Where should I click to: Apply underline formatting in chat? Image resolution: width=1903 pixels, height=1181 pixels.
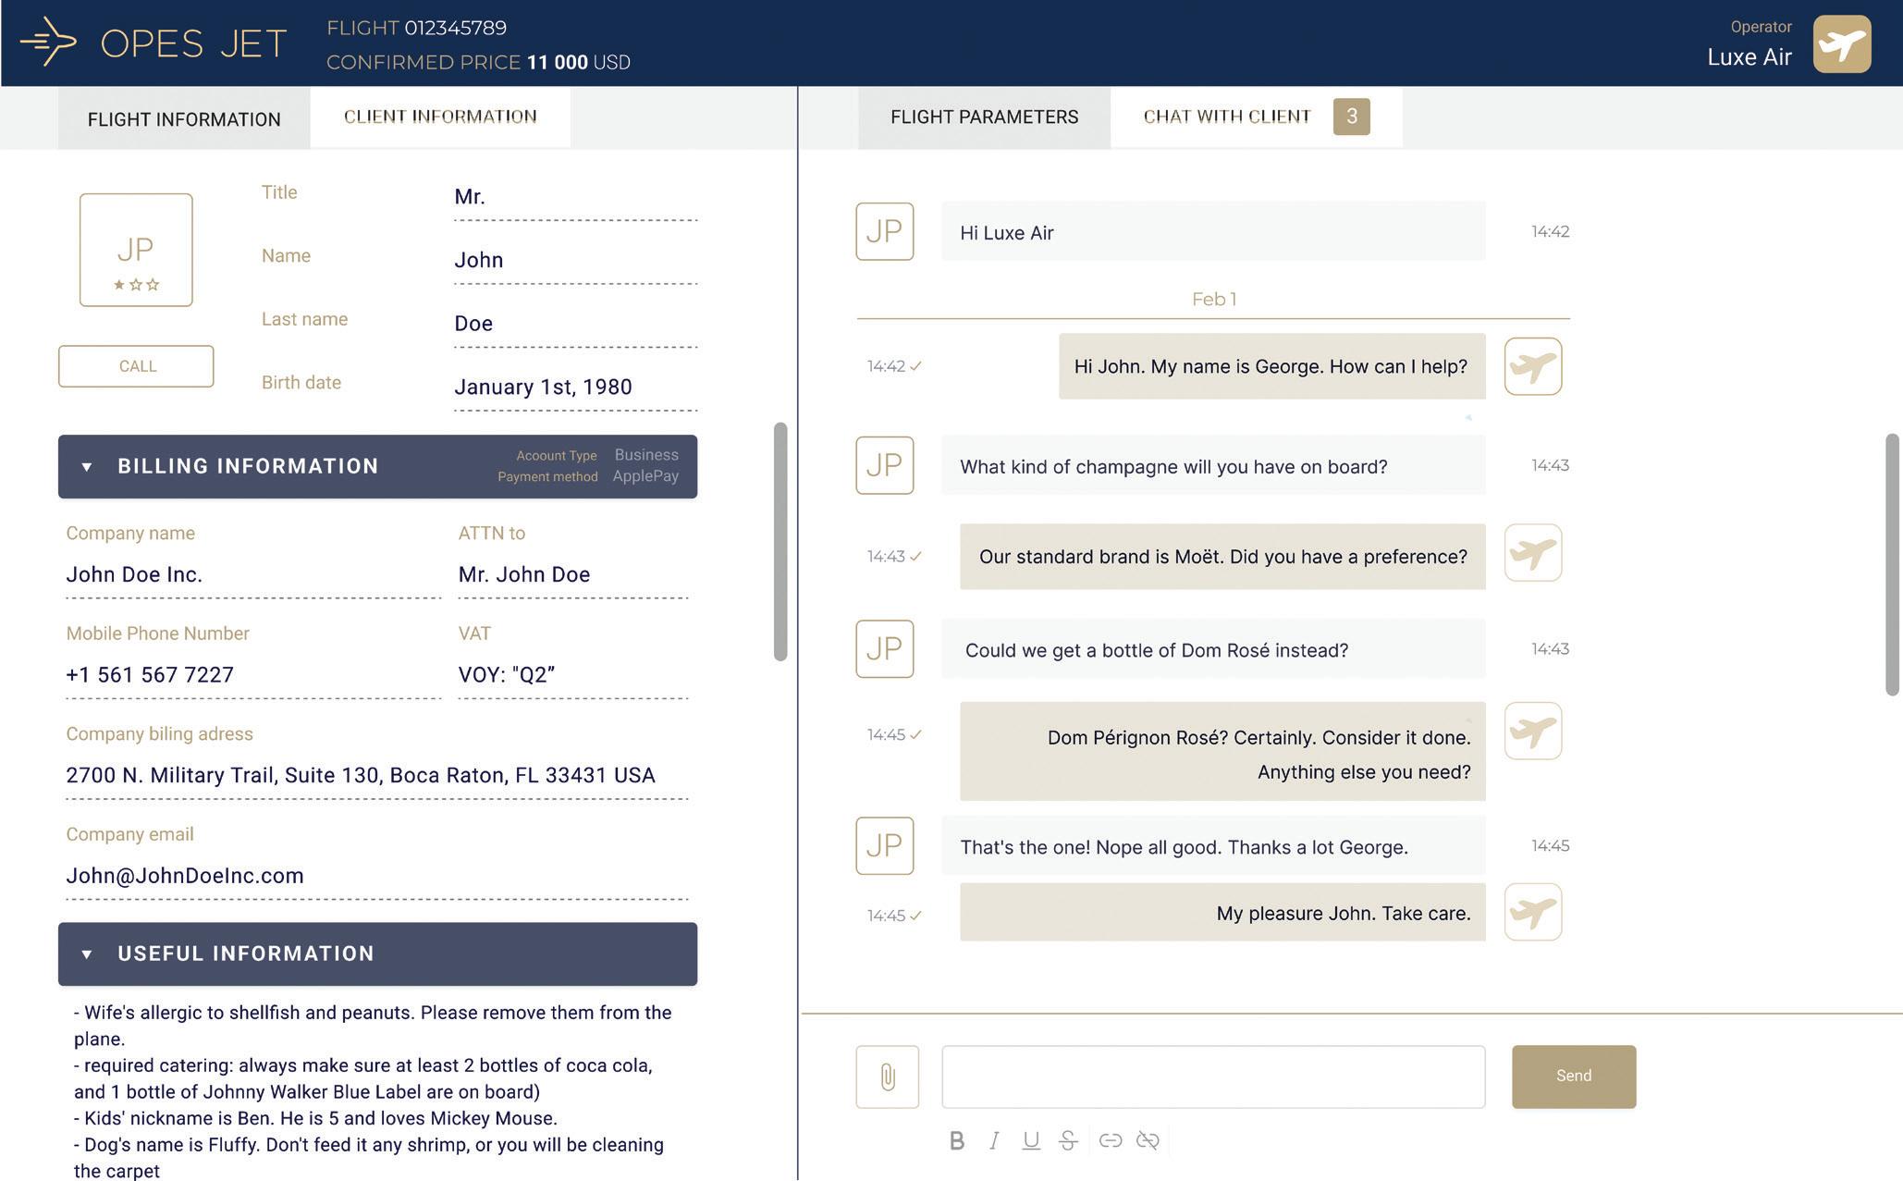click(1030, 1141)
